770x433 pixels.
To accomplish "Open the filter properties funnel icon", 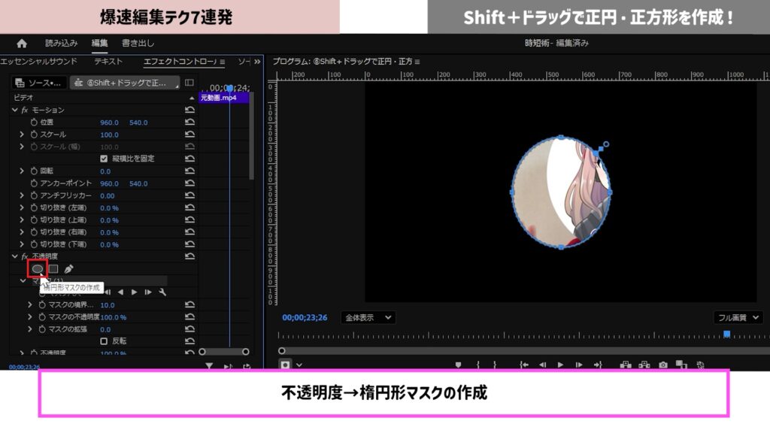I will click(209, 366).
